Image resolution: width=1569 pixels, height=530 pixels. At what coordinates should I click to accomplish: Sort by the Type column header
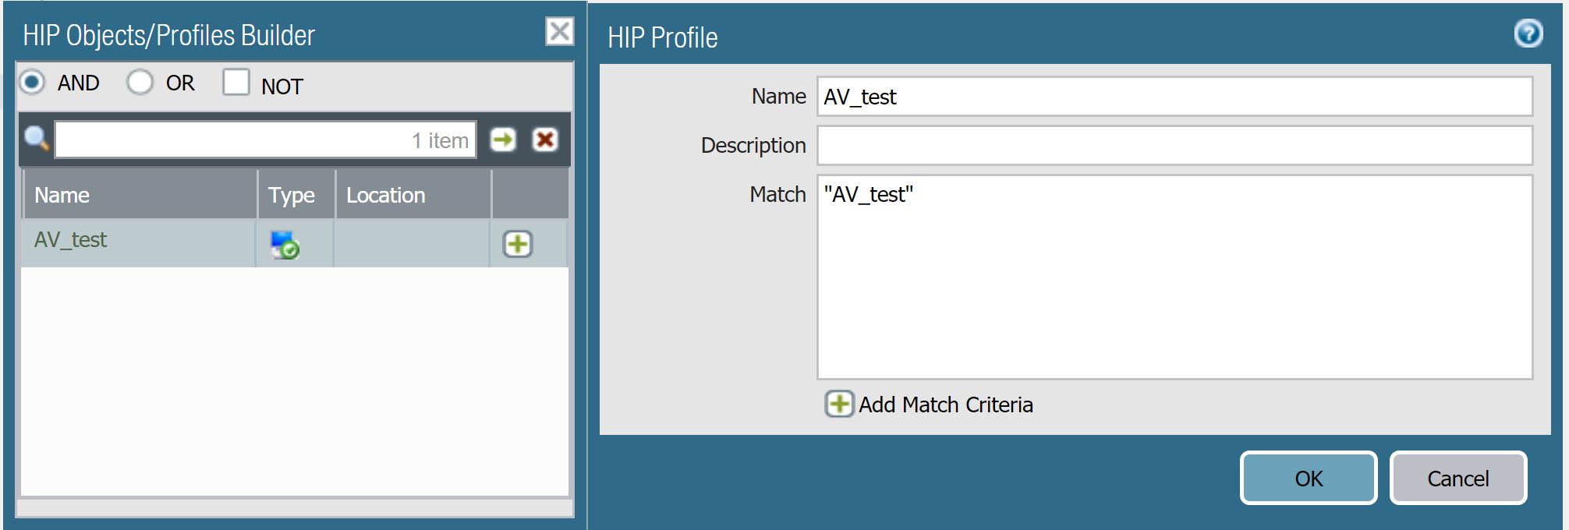click(x=292, y=195)
